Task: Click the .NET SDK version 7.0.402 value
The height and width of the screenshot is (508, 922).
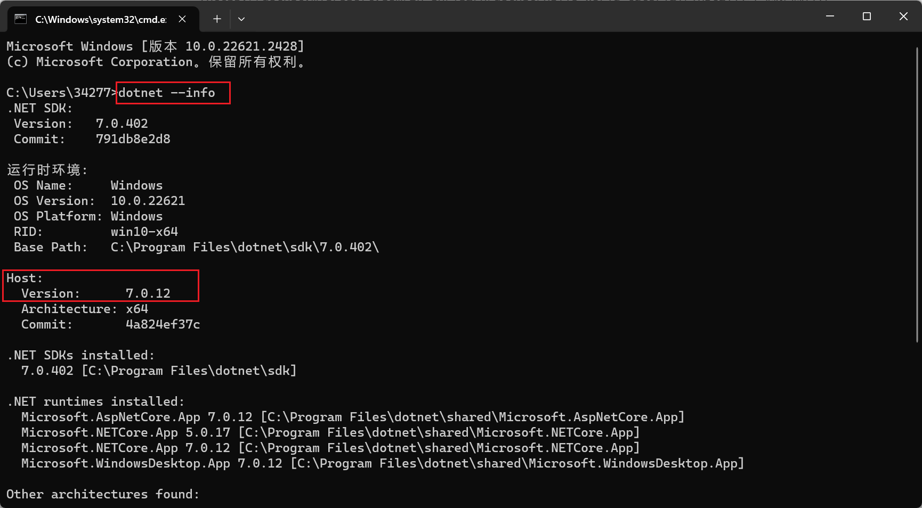Action: [122, 124]
